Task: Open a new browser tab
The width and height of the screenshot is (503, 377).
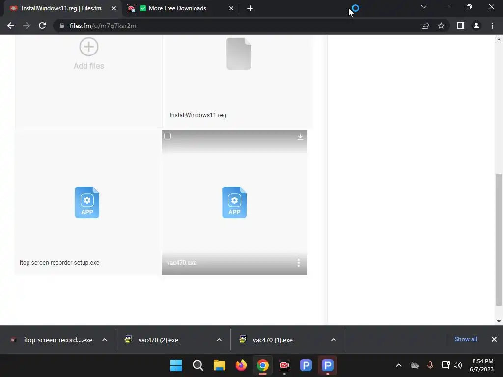Action: tap(250, 8)
